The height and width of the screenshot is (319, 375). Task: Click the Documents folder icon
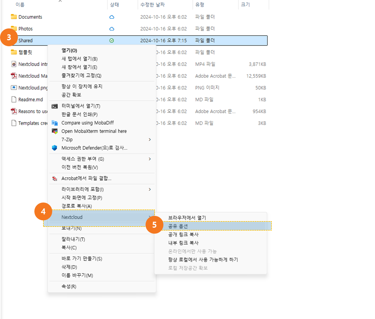tap(14, 17)
